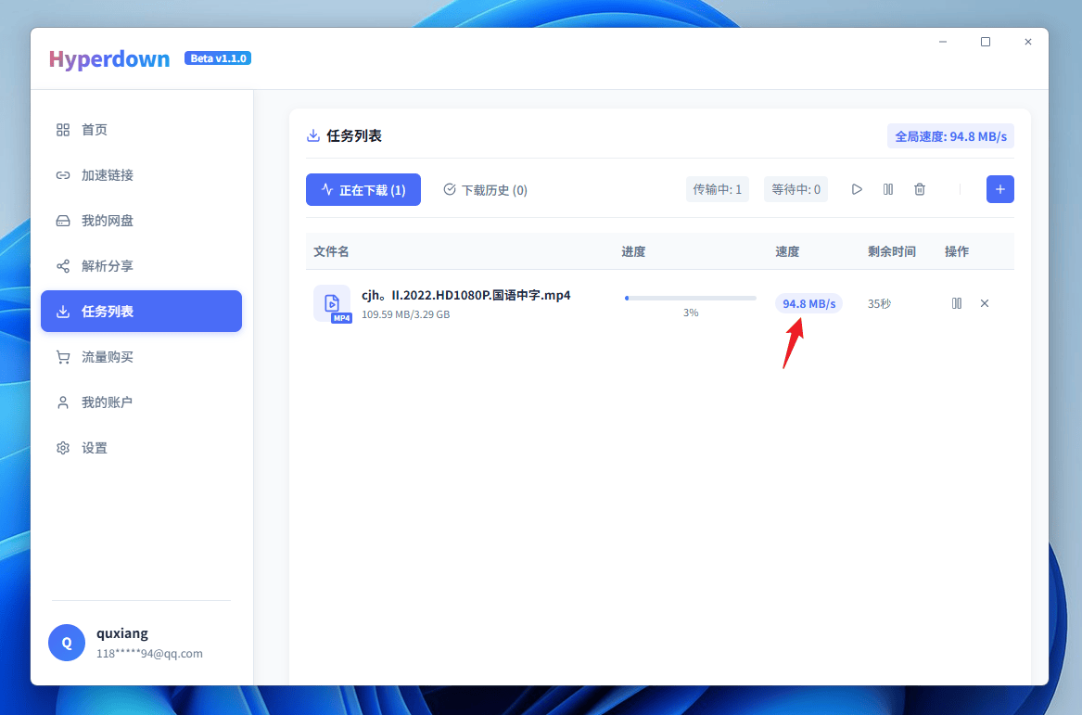Click the download progress bar at 3%

click(690, 298)
